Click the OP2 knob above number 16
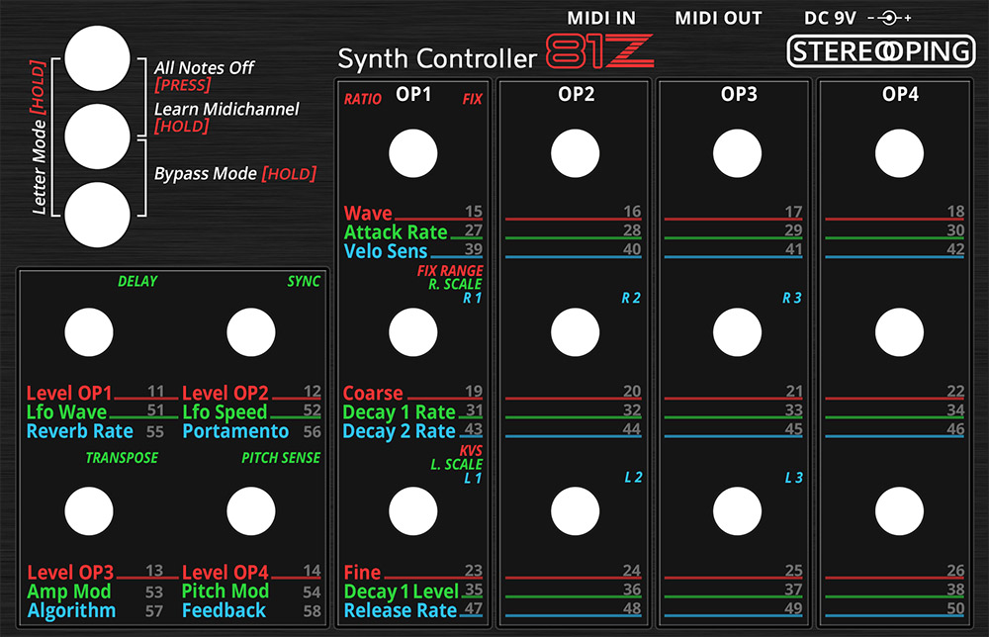This screenshot has height=637, width=989. click(x=576, y=153)
